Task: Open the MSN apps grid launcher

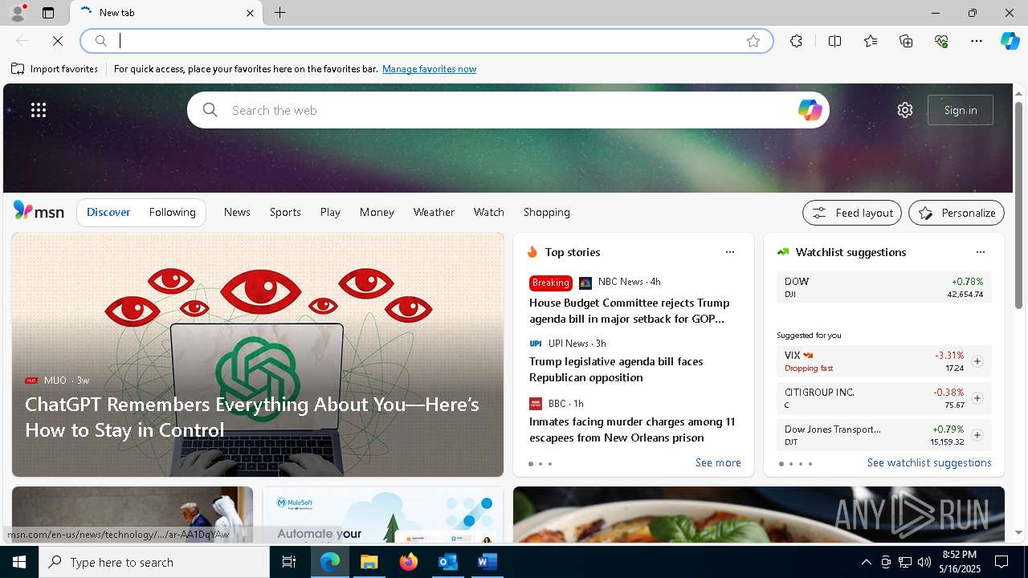Action: click(39, 110)
